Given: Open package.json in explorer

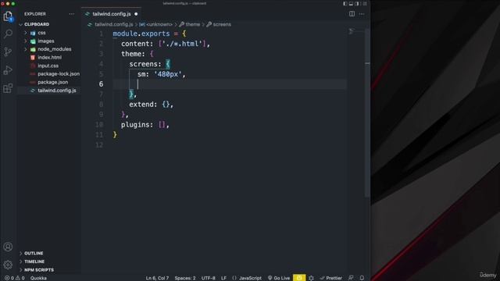Looking at the screenshot, I should 52,82.
